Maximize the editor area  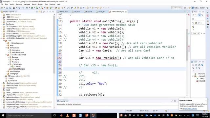point(187,12)
